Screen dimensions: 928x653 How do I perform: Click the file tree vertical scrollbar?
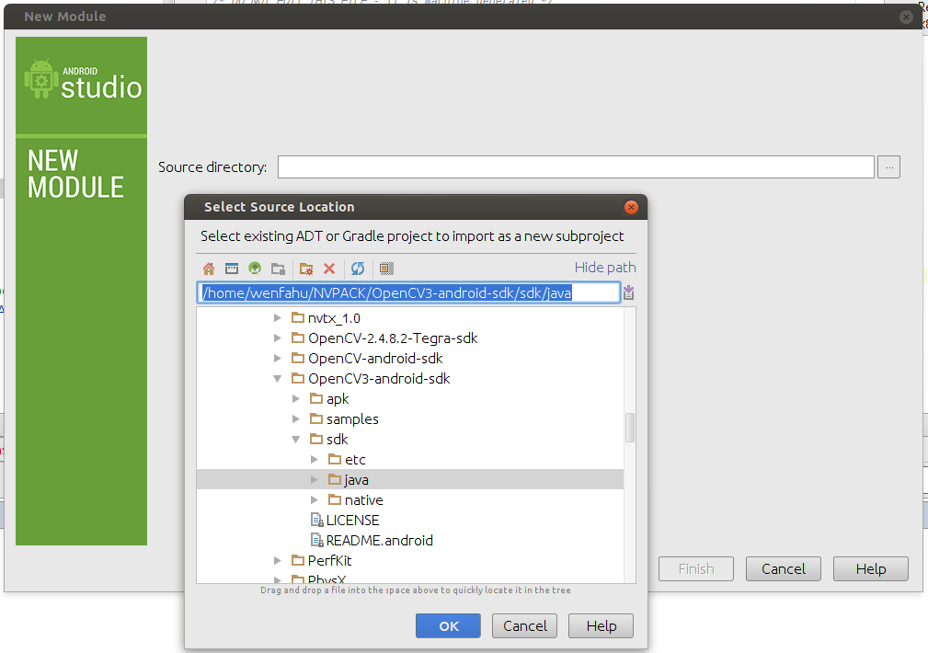tap(630, 428)
